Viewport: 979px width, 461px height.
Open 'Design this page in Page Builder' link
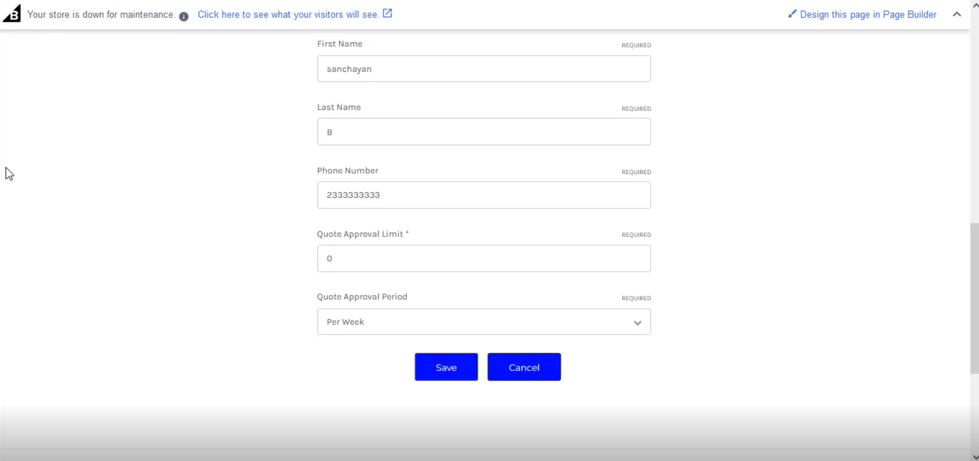[x=868, y=15]
